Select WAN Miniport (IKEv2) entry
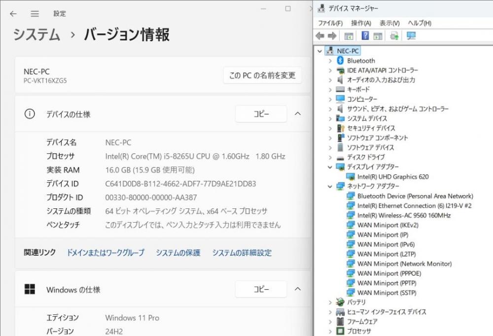Image resolution: width=493 pixels, height=336 pixels. coord(387,225)
